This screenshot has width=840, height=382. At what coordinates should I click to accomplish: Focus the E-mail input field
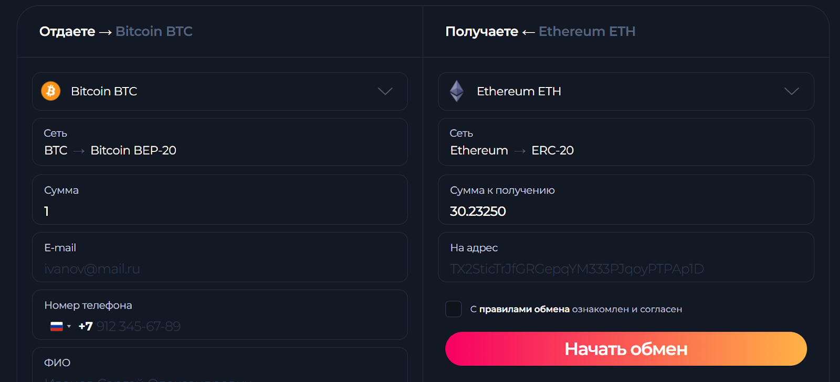point(219,269)
